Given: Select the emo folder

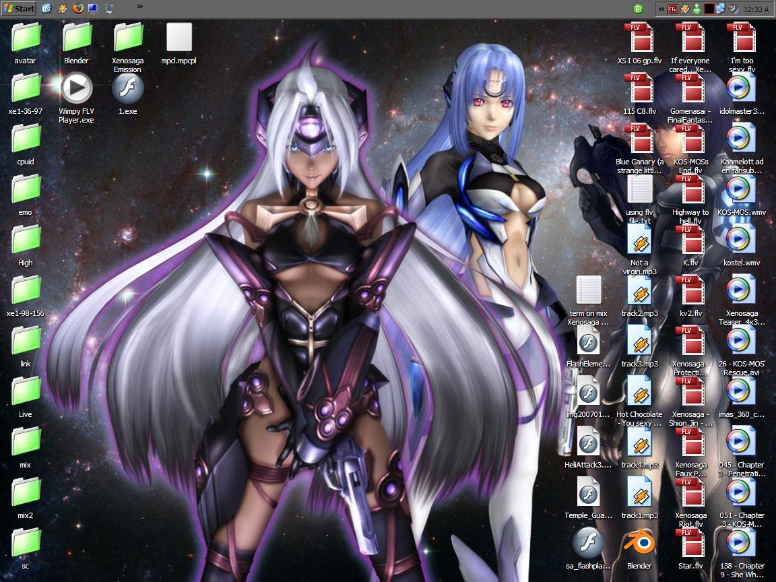Looking at the screenshot, I should [x=25, y=195].
